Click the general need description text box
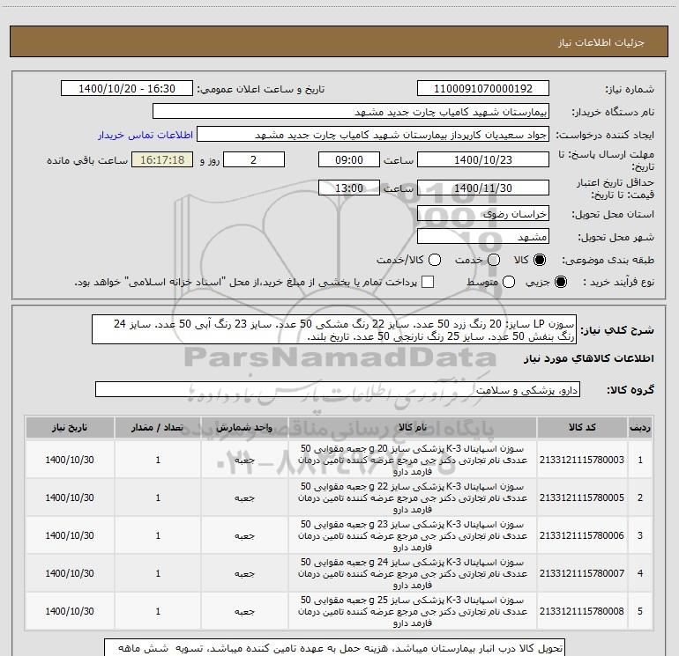This screenshot has height=656, width=679. (334, 329)
